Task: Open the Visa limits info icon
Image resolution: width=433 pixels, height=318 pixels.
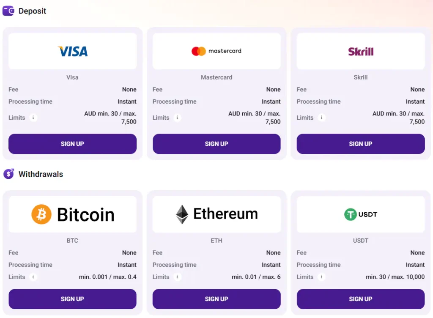Action: [x=33, y=118]
